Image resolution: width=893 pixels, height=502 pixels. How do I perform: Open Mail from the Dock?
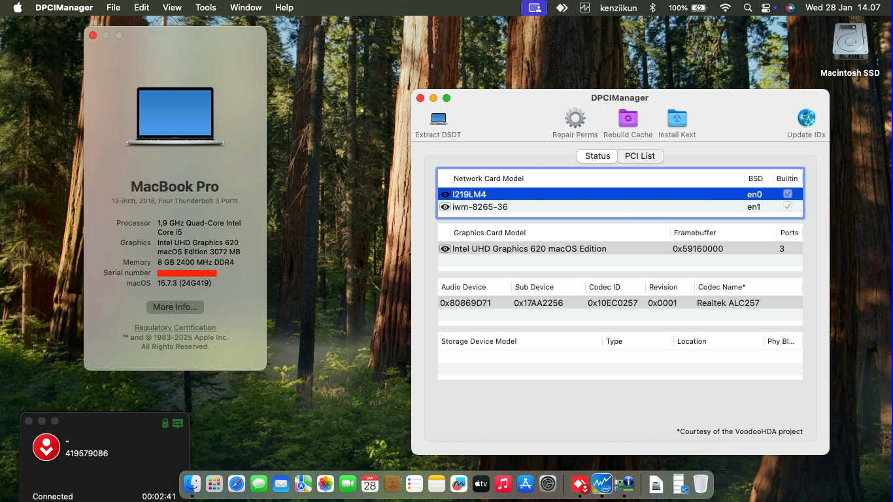pos(281,484)
